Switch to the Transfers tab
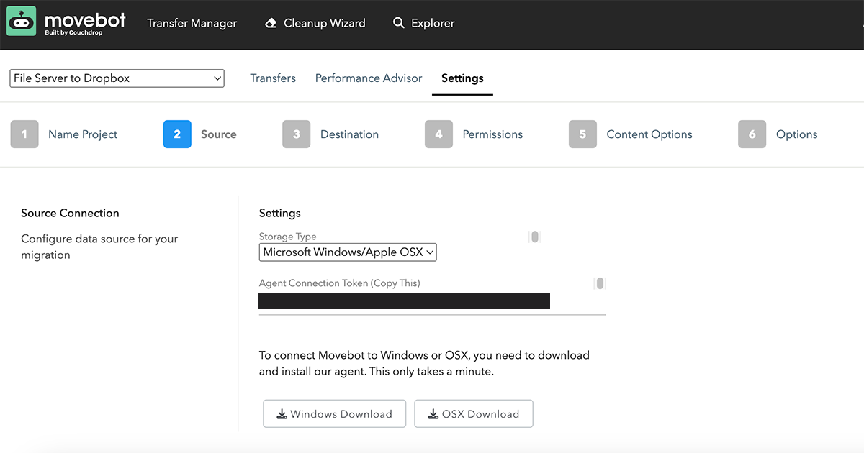864x453 pixels. tap(273, 78)
